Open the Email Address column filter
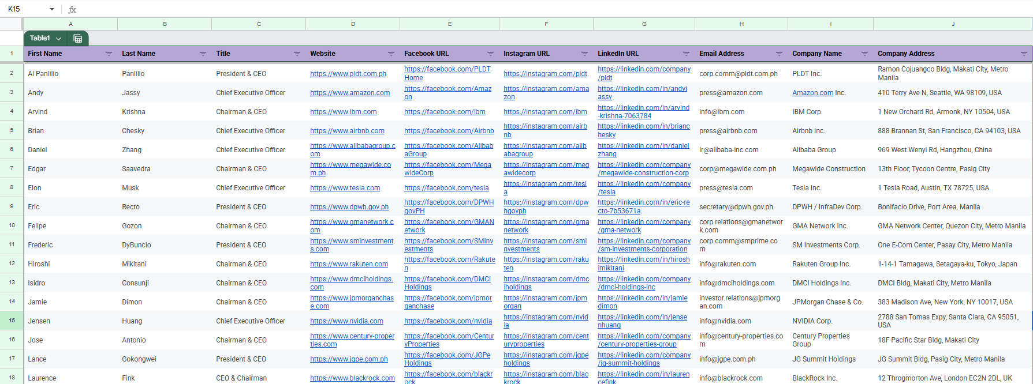The height and width of the screenshot is (384, 1033). point(779,54)
